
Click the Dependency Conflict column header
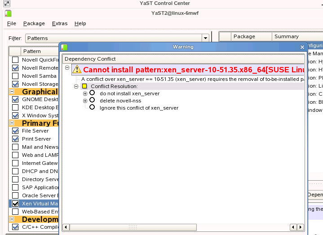[183, 59]
